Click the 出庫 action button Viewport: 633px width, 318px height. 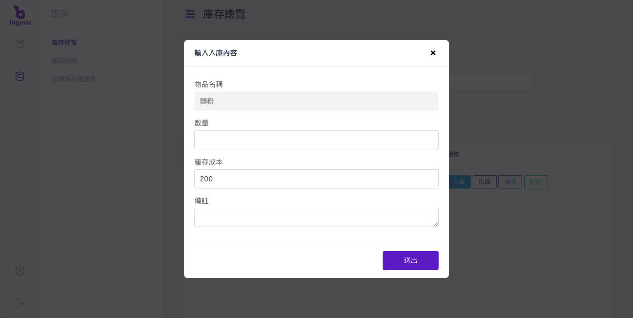click(x=484, y=182)
